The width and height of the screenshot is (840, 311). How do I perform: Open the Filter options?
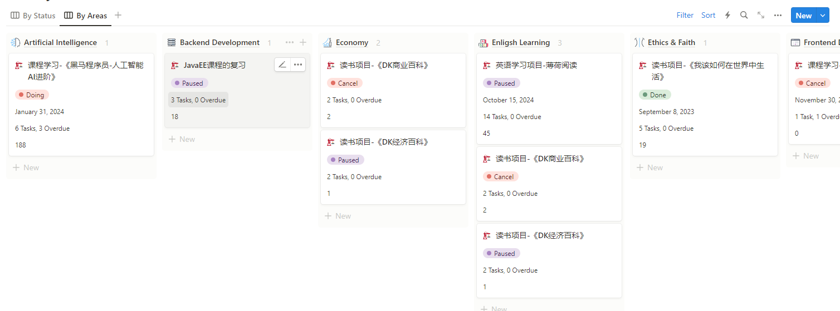click(685, 16)
